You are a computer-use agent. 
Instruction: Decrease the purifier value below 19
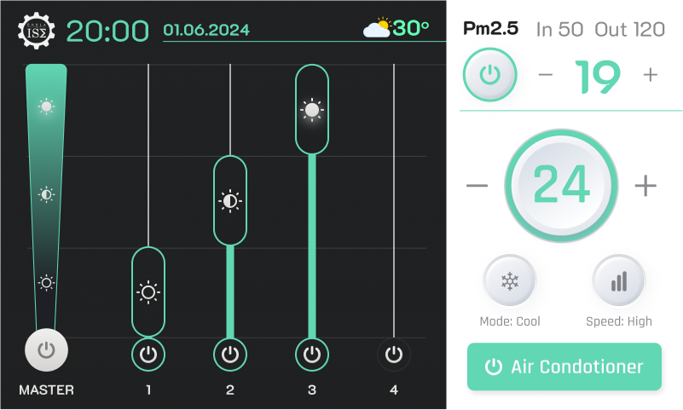click(x=546, y=75)
